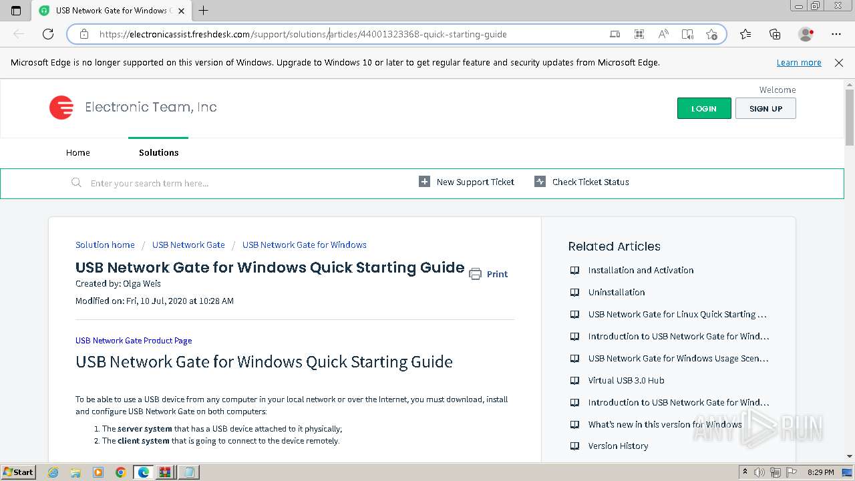Go to Solution home breadcrumb
The image size is (855, 481).
pos(105,245)
